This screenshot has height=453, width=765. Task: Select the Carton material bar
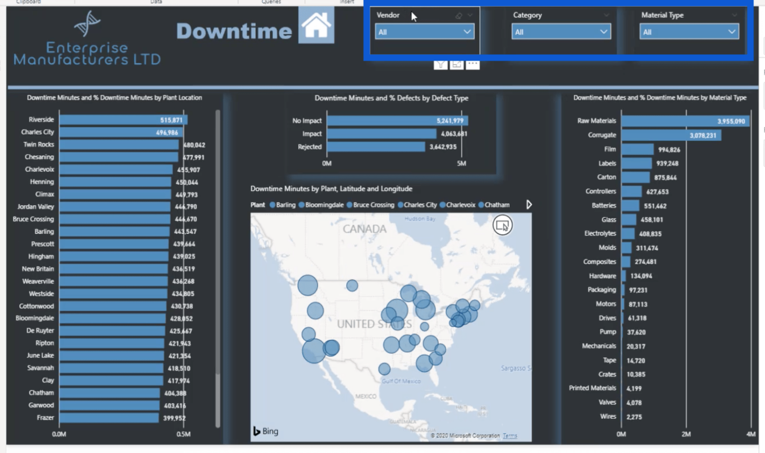[636, 177]
